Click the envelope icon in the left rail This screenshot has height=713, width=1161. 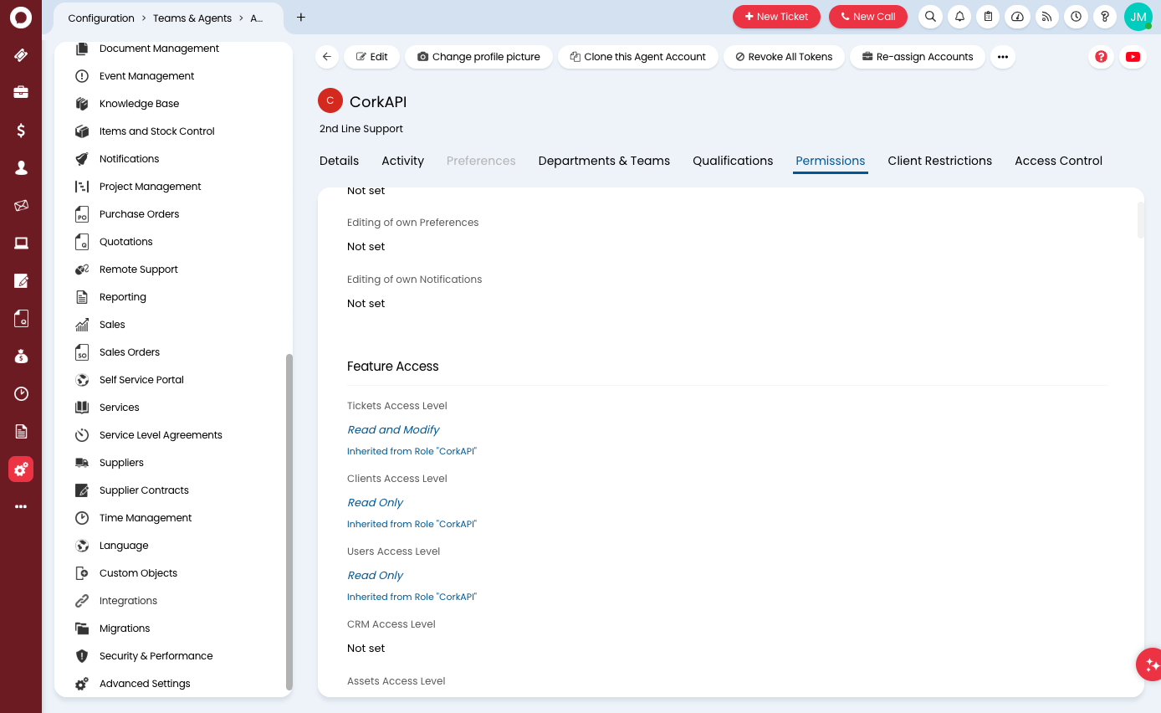21,205
